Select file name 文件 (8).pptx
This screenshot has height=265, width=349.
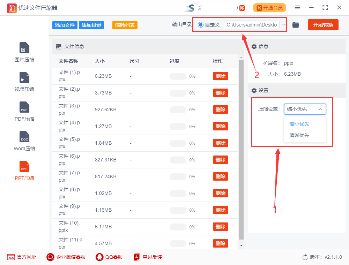[69, 193]
